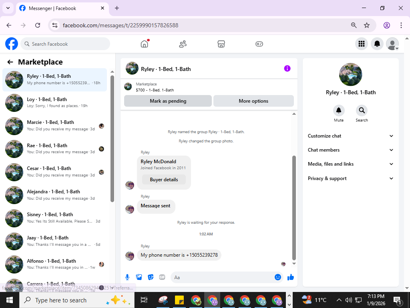The image size is (410, 308).
Task: Click scroll-down arrow of chat messages
Action: tap(294, 264)
